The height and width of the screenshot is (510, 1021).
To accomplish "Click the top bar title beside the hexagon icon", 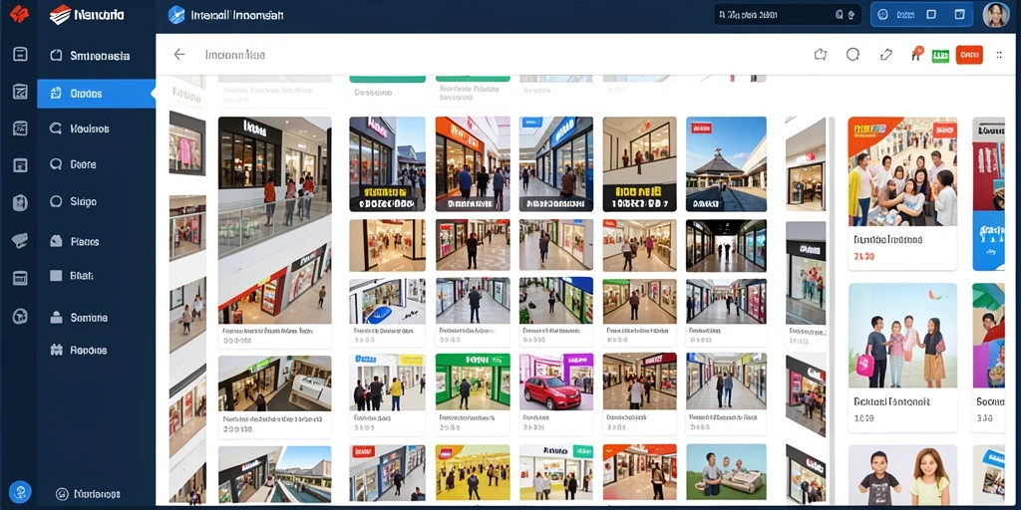I will pyautogui.click(x=237, y=15).
